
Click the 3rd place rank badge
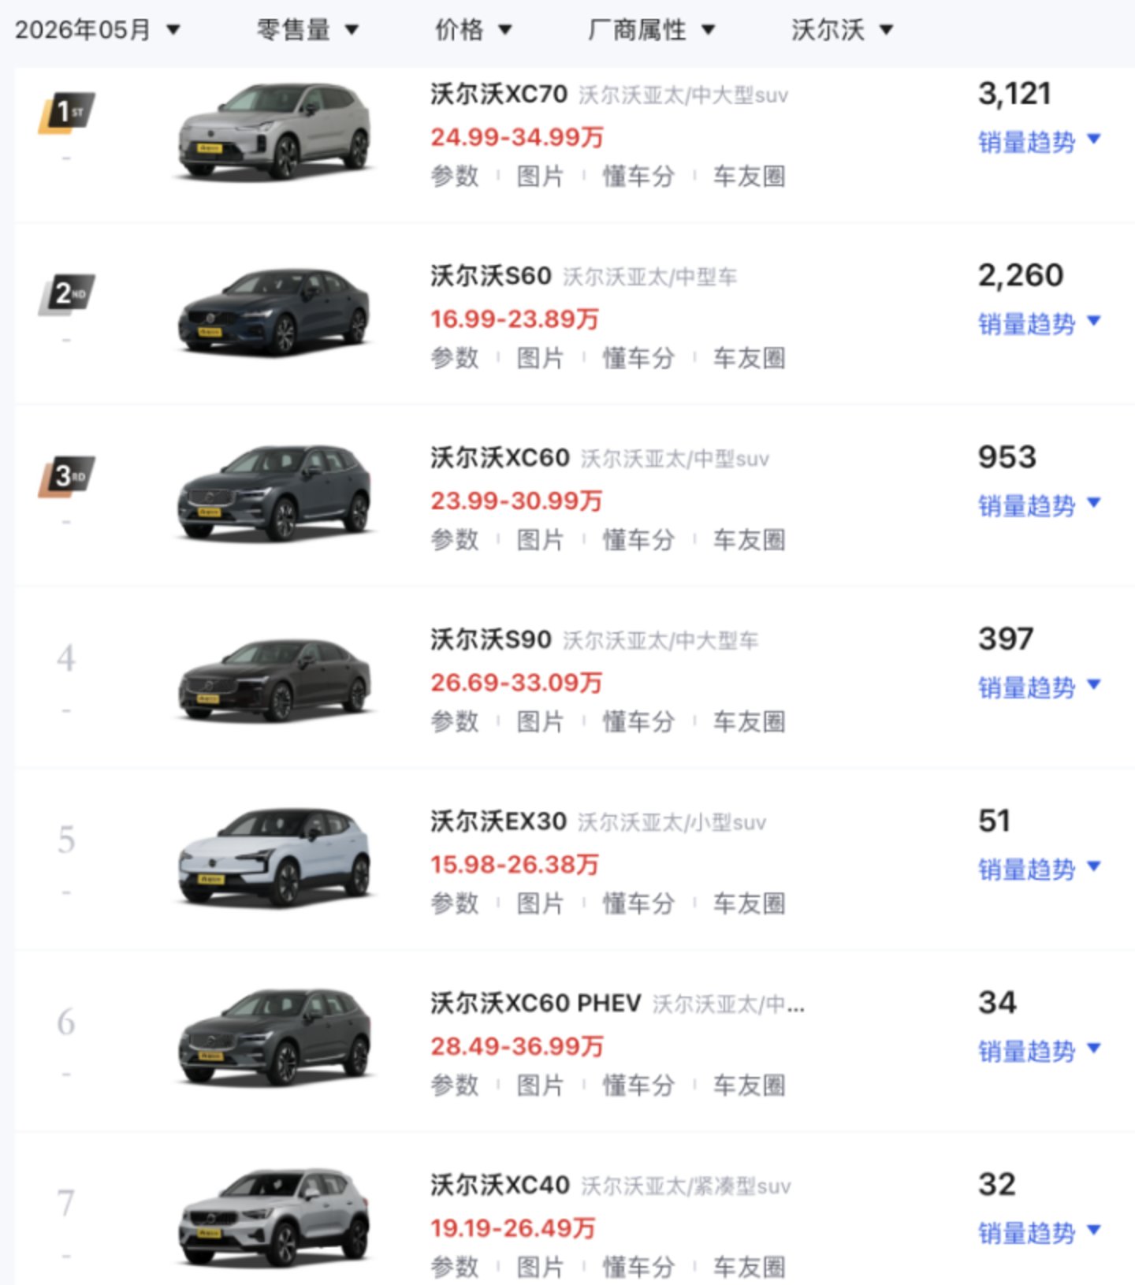(67, 476)
